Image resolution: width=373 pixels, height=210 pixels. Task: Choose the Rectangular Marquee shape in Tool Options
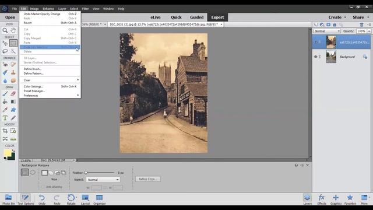point(24,173)
